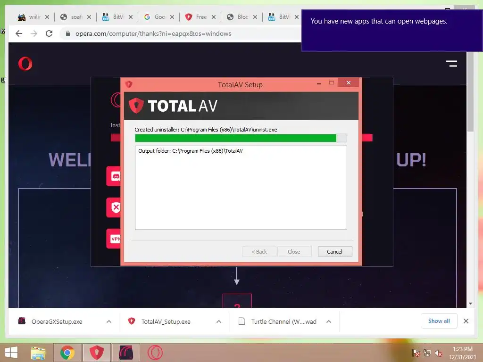Click the 'Created uninstaller' status text
Screen dimensions: 483x362
(x=206, y=130)
